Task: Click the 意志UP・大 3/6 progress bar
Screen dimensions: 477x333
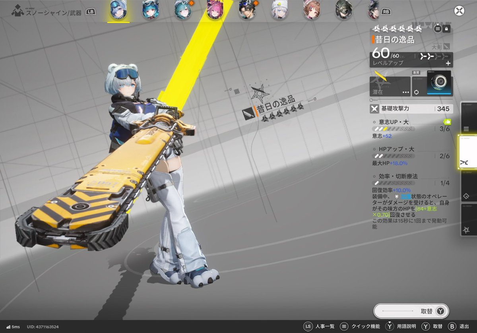Action: [x=393, y=129]
